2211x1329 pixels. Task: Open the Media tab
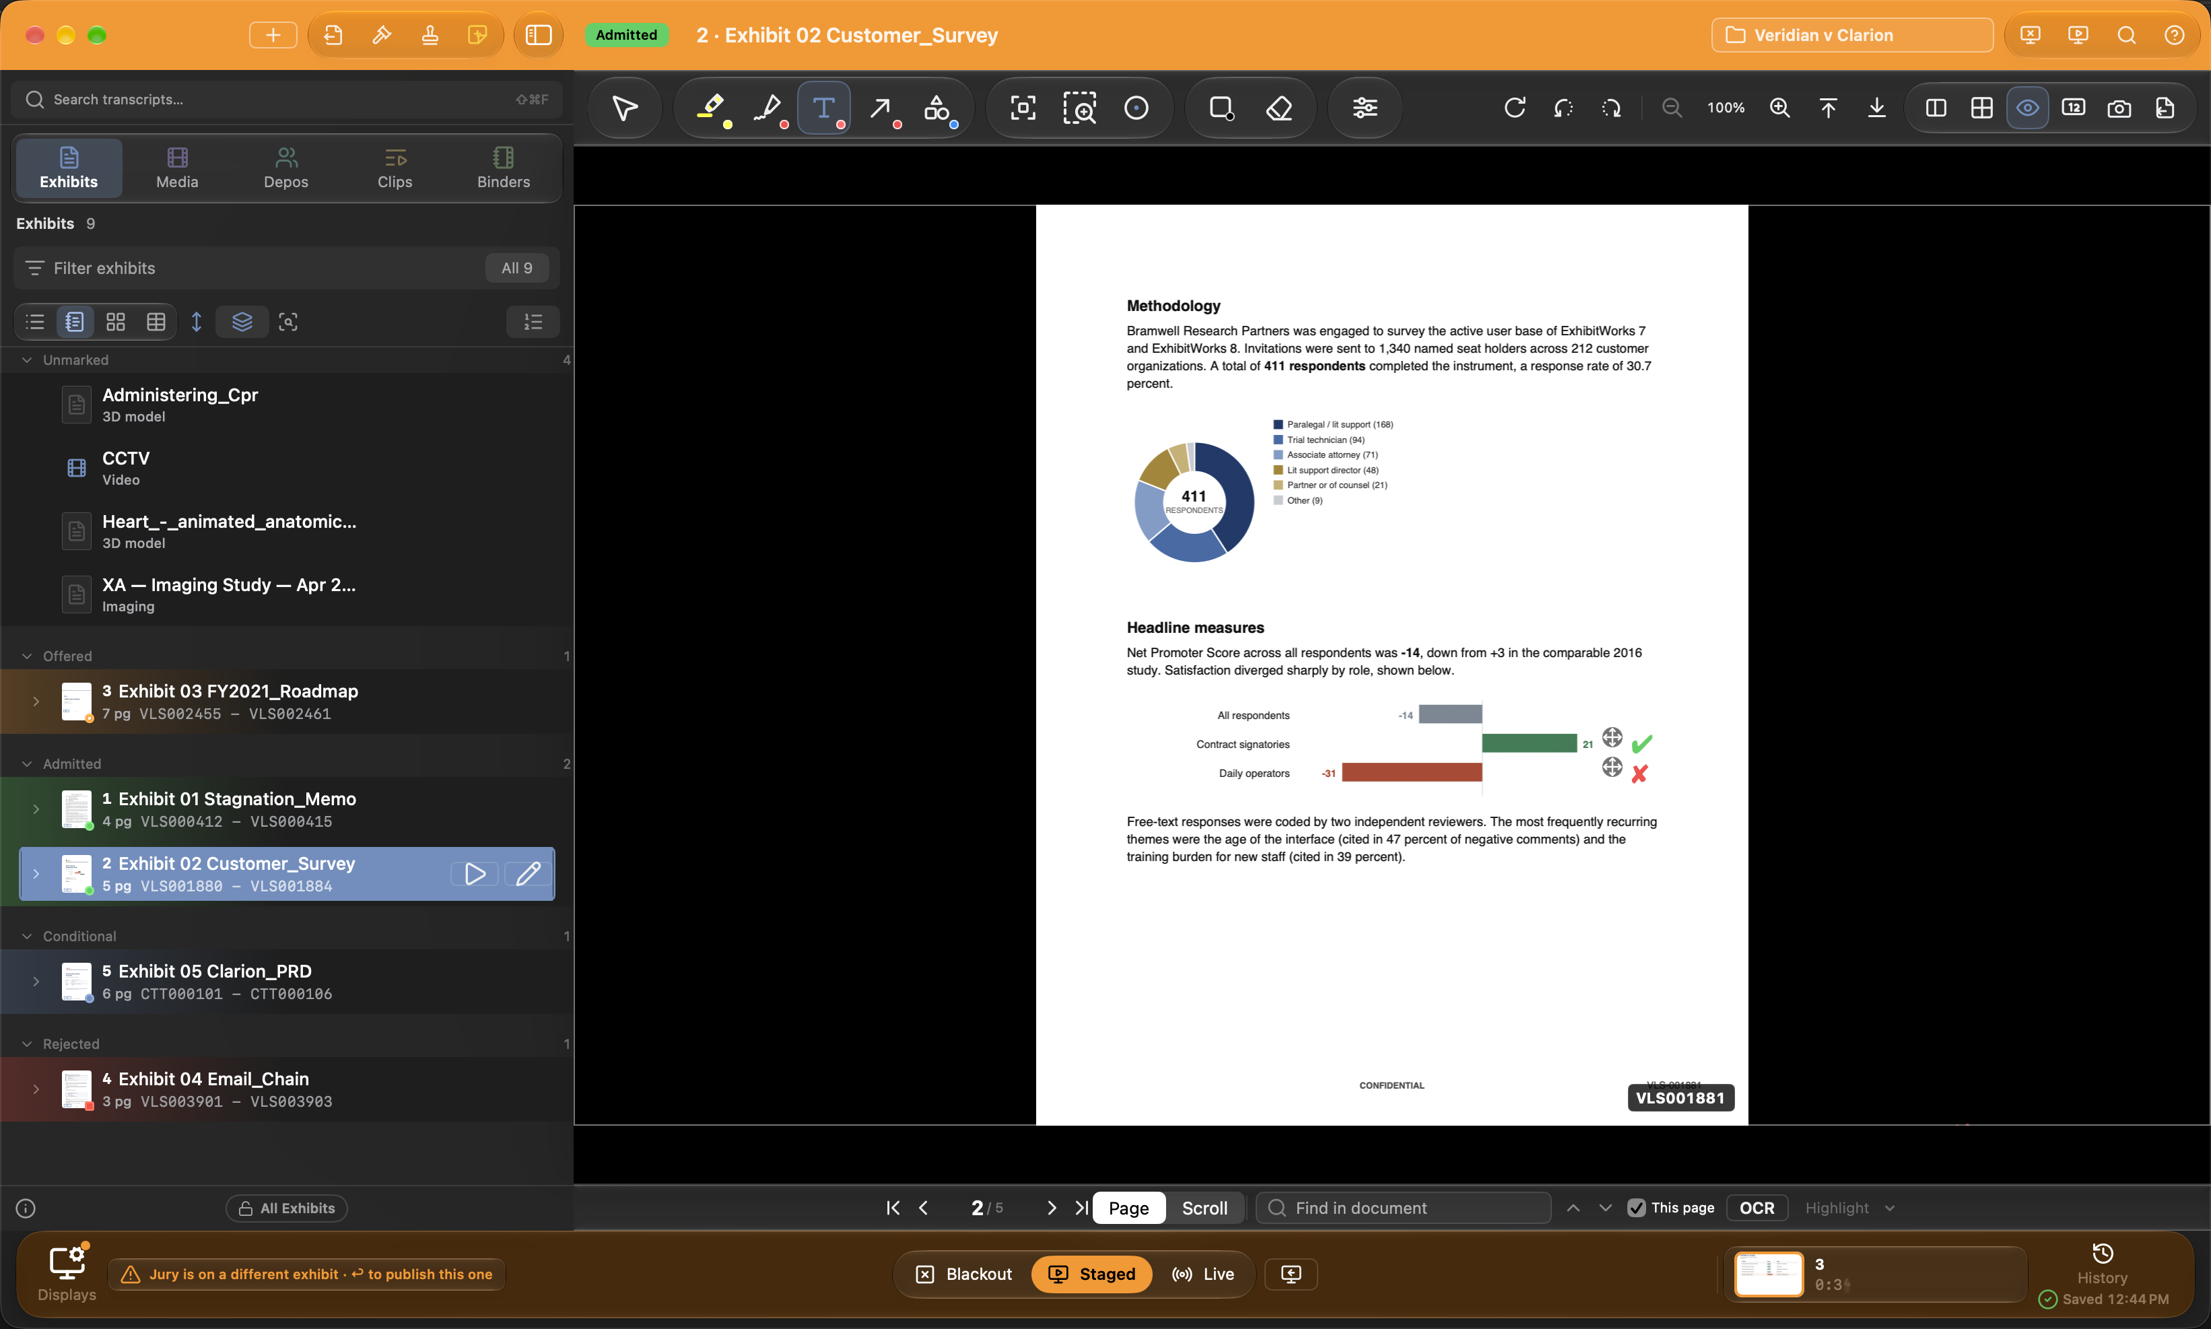(x=177, y=168)
